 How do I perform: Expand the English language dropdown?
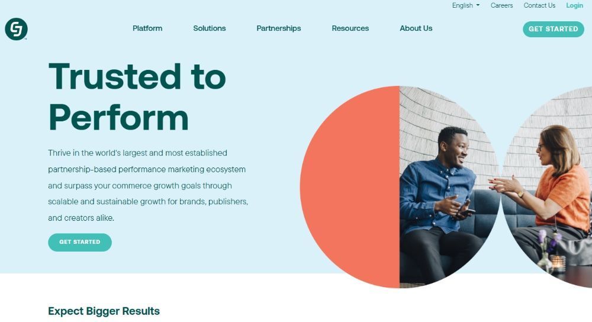tap(466, 5)
